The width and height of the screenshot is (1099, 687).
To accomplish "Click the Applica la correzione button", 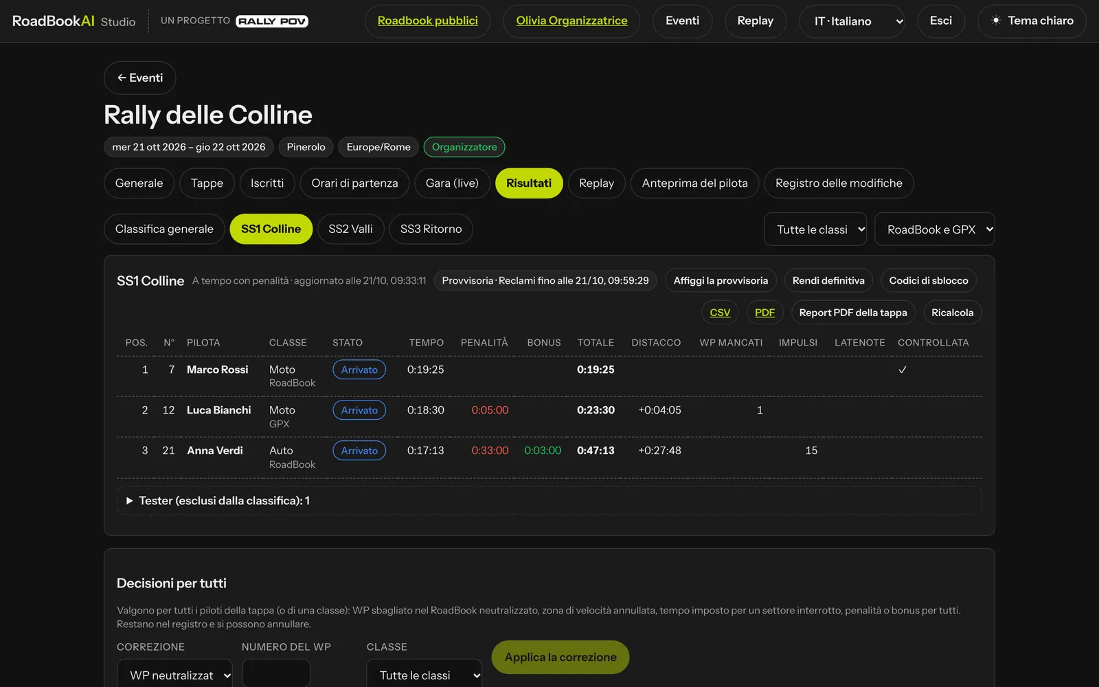I will [560, 657].
